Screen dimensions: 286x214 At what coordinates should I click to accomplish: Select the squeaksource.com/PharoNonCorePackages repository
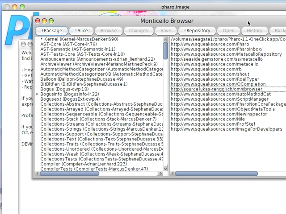228,104
